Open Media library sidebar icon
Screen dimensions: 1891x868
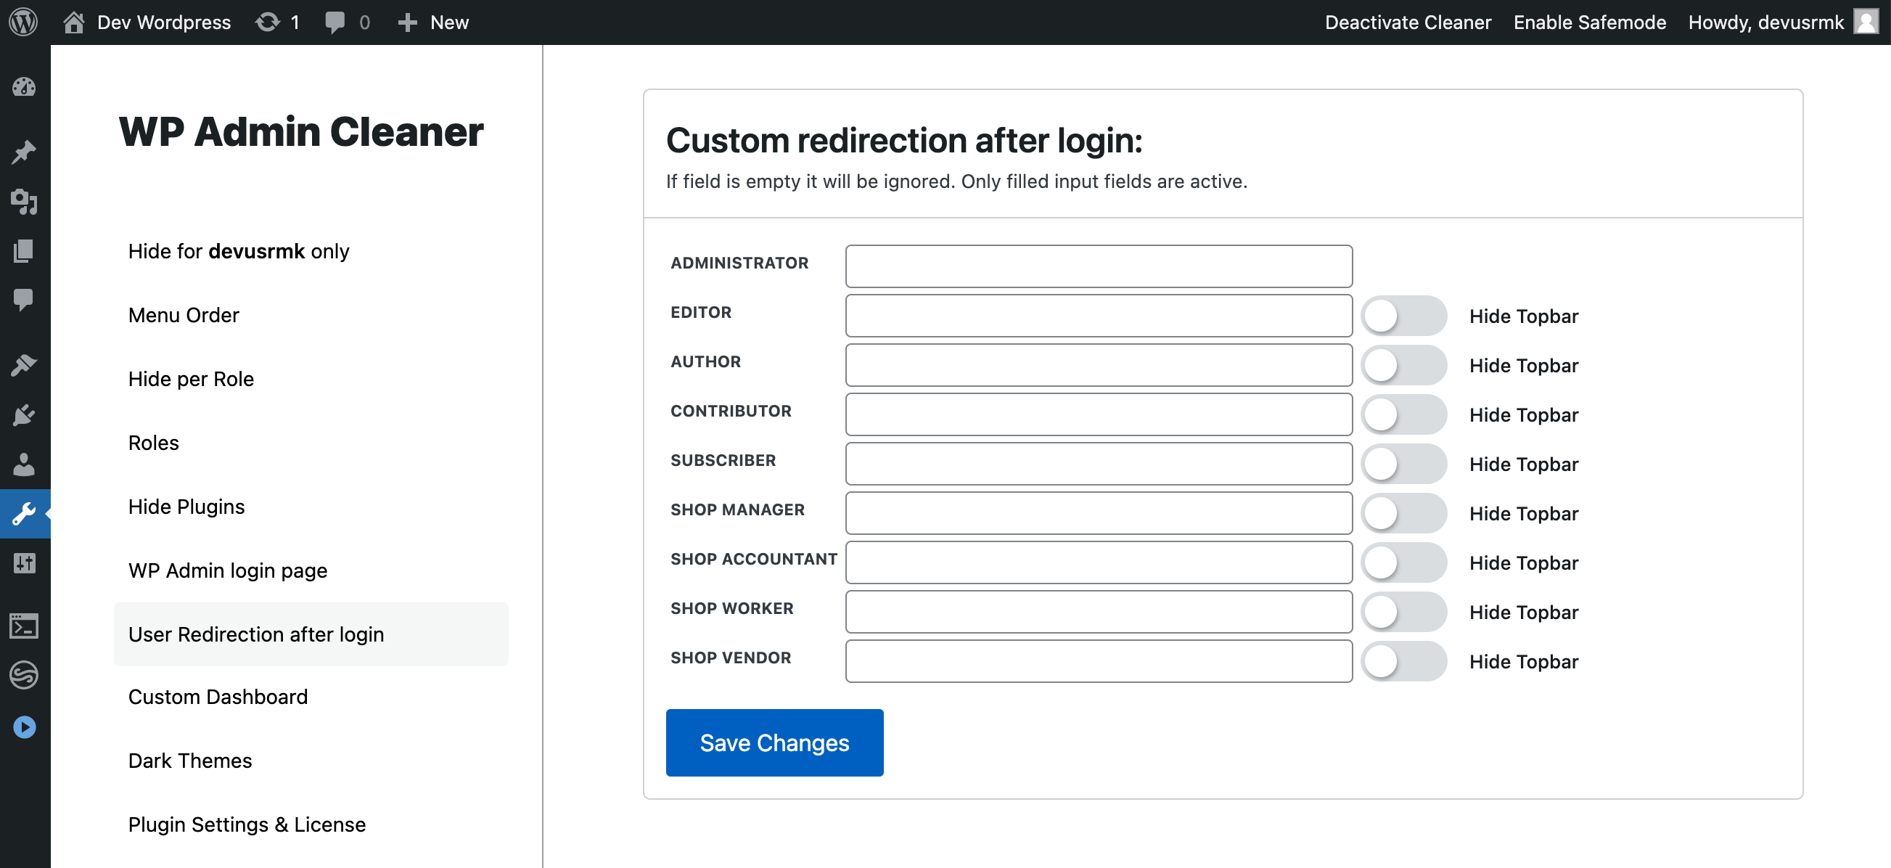point(23,201)
